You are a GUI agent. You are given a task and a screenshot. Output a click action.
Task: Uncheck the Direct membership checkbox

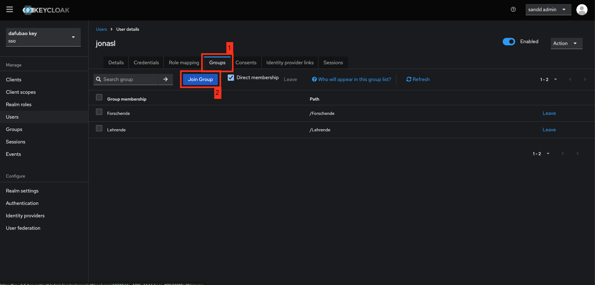(231, 78)
